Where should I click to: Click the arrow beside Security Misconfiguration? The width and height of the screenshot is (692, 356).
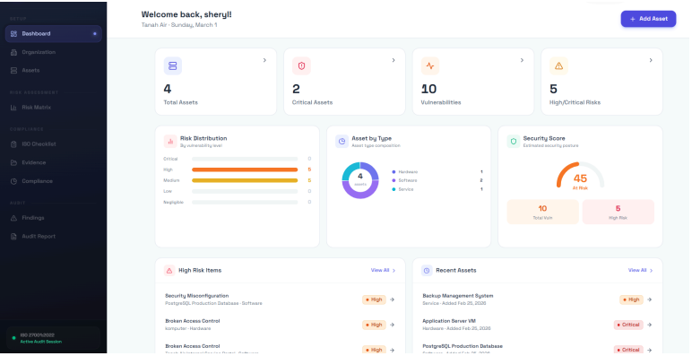(393, 300)
